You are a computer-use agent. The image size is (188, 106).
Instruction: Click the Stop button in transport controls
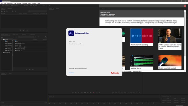coord(73,92)
